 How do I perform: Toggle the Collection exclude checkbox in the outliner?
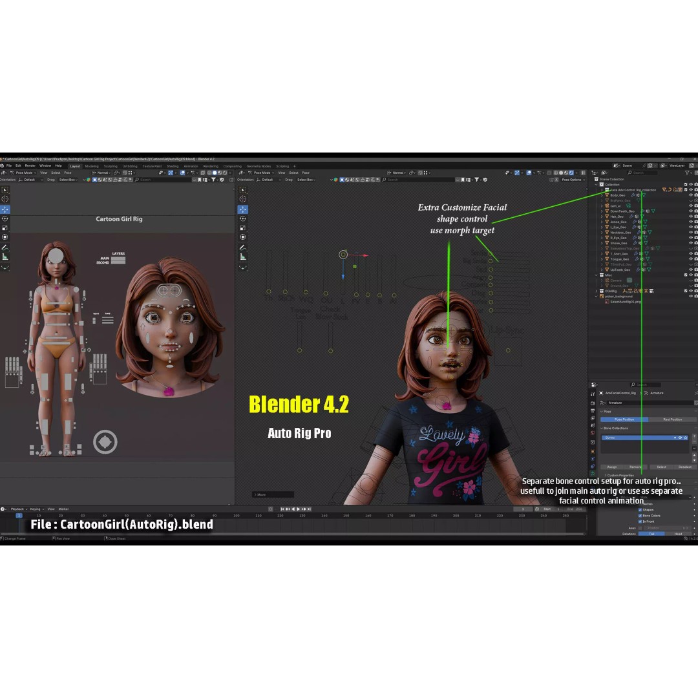[686, 184]
